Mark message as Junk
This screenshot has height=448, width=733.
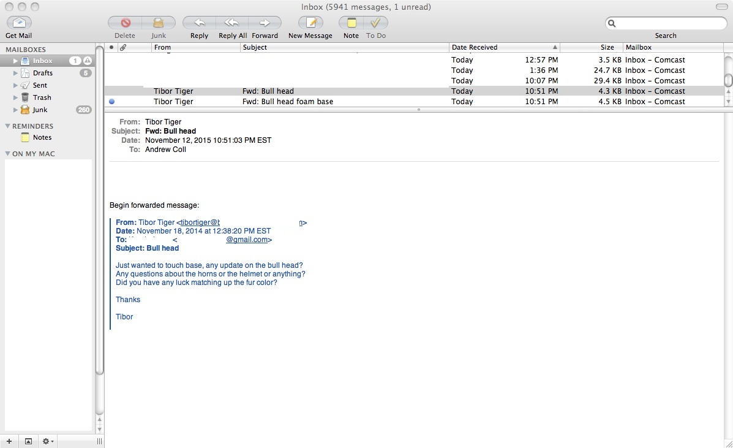click(159, 23)
